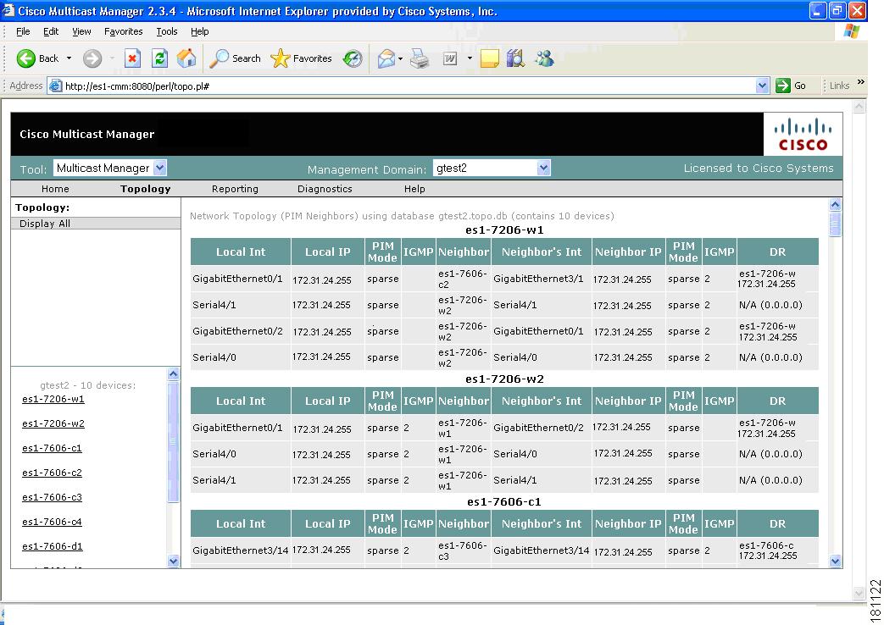The image size is (884, 625).
Task: Open the Help menu in menu bar
Action: pos(199,31)
